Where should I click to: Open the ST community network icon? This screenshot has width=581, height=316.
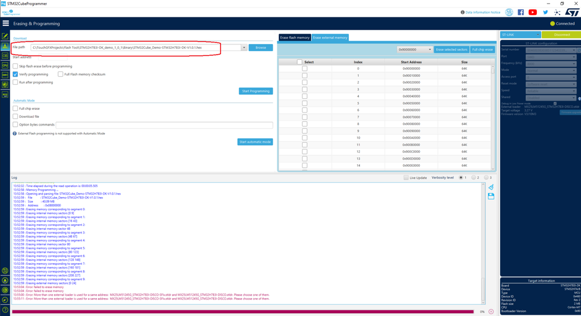click(557, 12)
